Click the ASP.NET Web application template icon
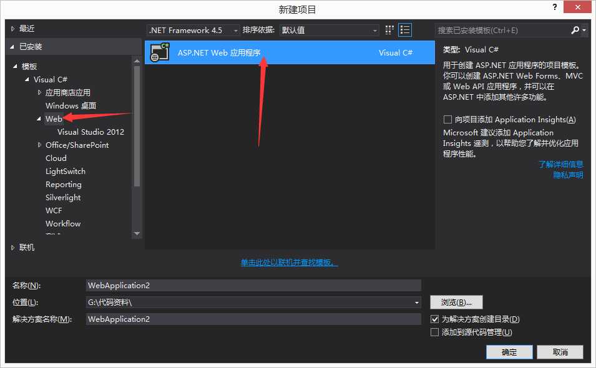The height and width of the screenshot is (368, 596). (x=160, y=52)
